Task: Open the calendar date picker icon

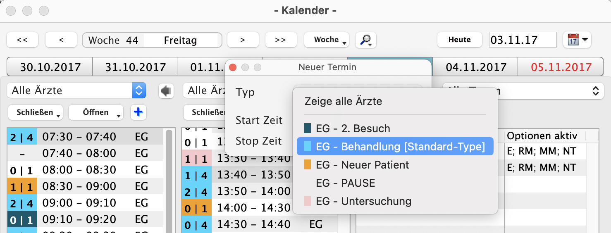Action: click(x=577, y=40)
